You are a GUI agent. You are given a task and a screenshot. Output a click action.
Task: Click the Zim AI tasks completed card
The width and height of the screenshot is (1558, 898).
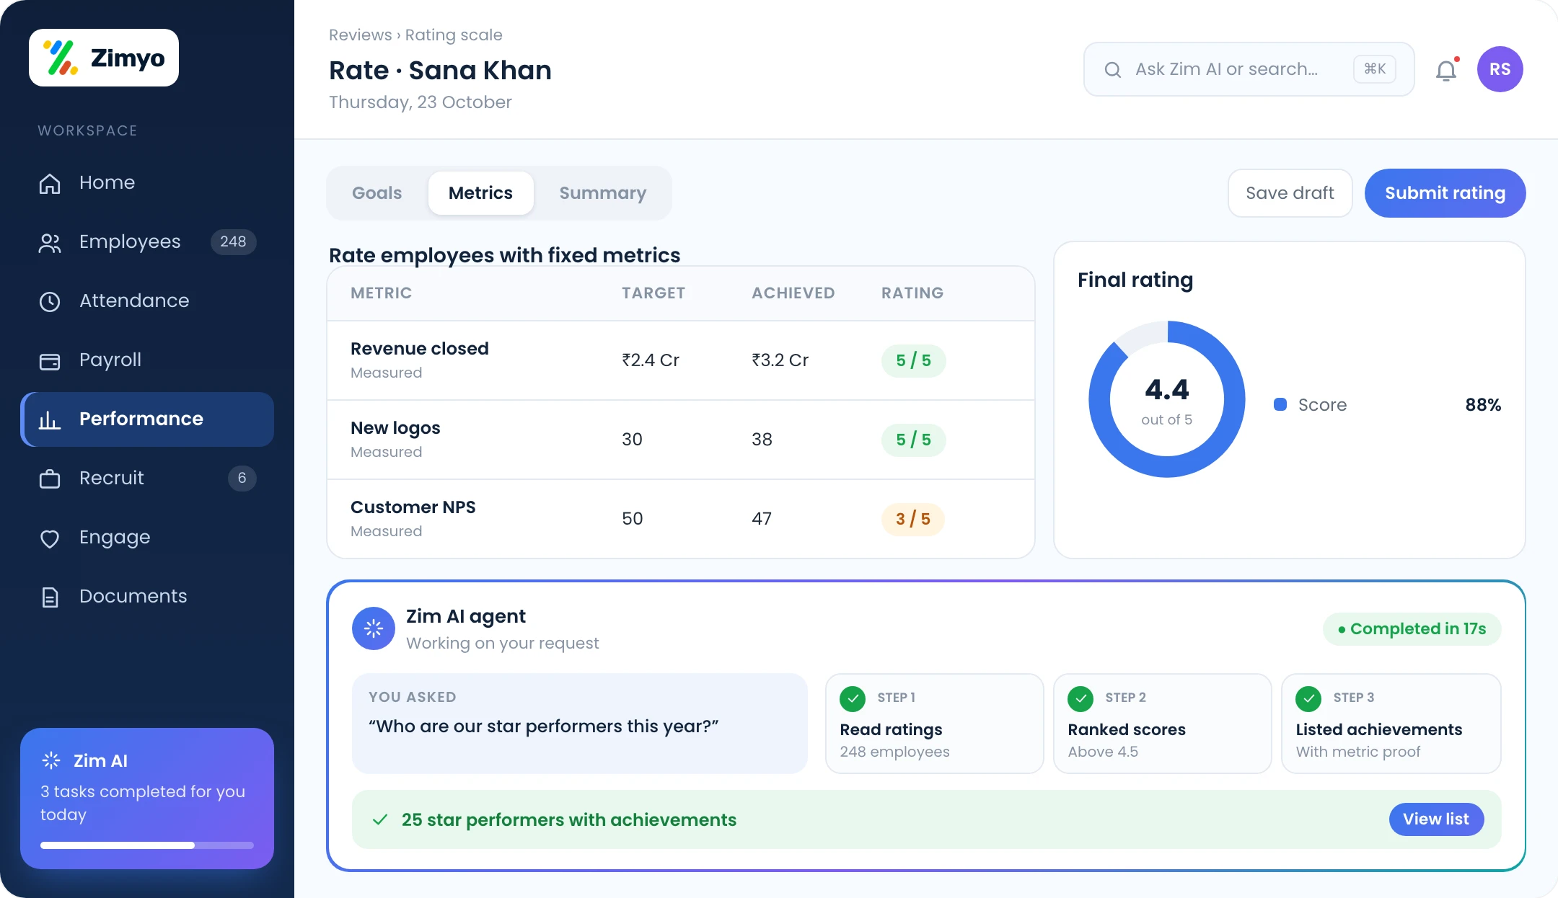coord(147,799)
